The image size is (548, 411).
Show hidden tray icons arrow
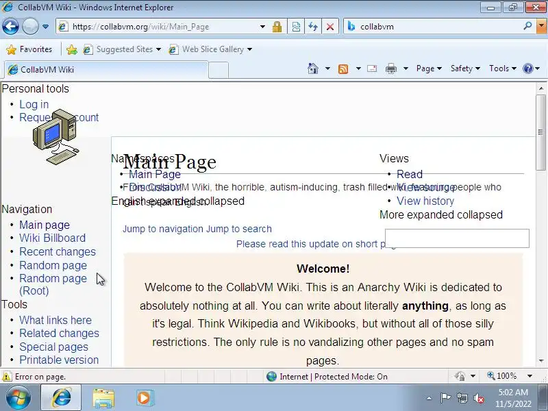tap(429, 398)
